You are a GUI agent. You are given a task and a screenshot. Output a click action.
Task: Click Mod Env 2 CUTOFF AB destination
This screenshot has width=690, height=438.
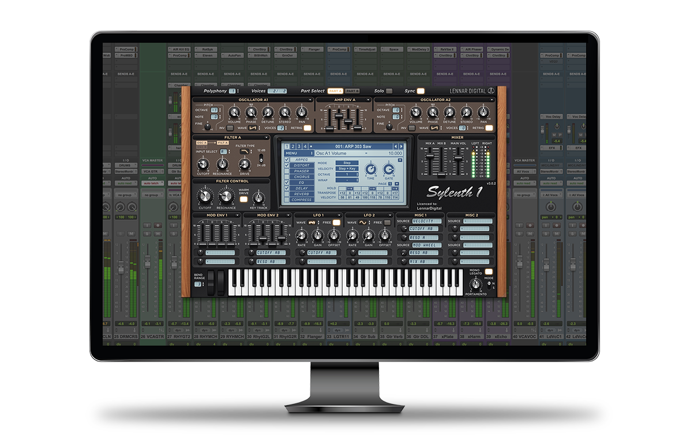[271, 253]
